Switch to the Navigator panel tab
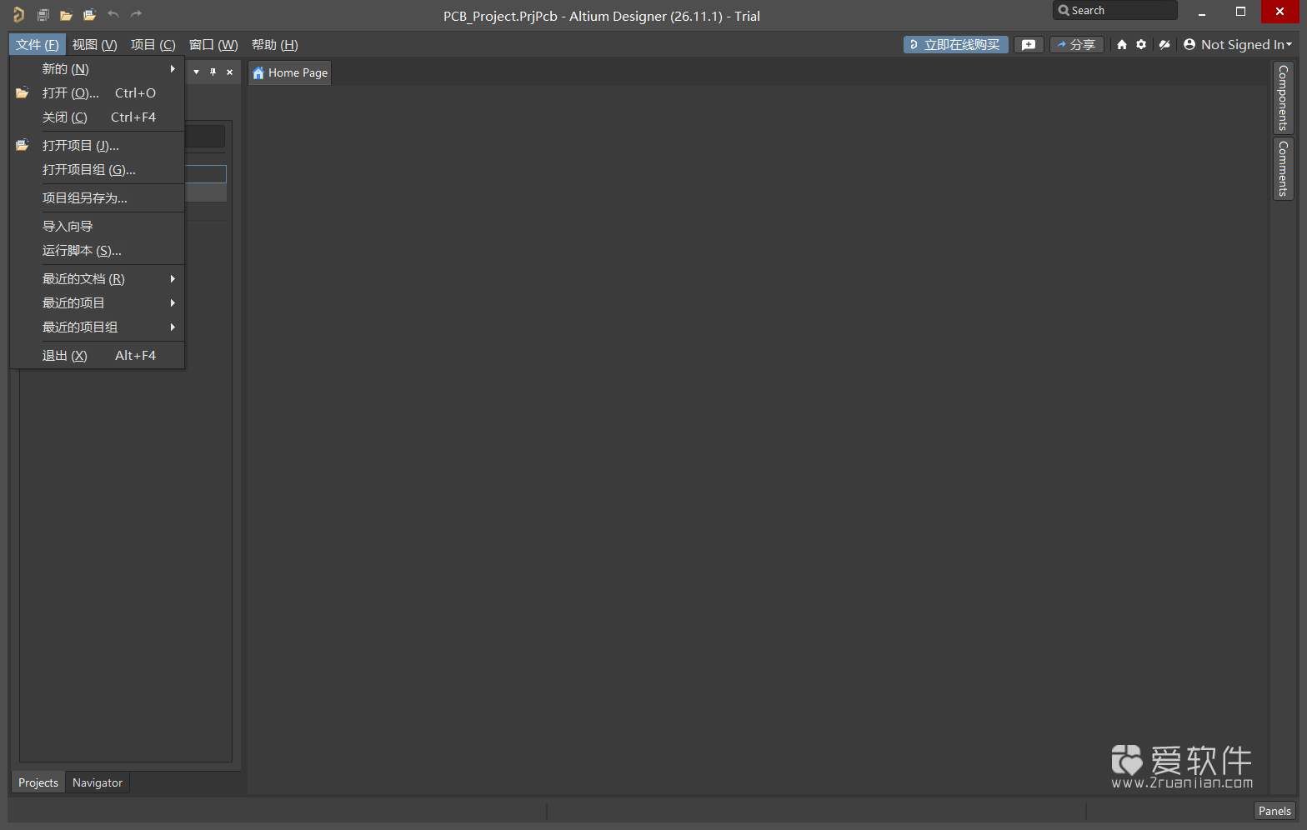This screenshot has height=830, width=1307. 98,782
